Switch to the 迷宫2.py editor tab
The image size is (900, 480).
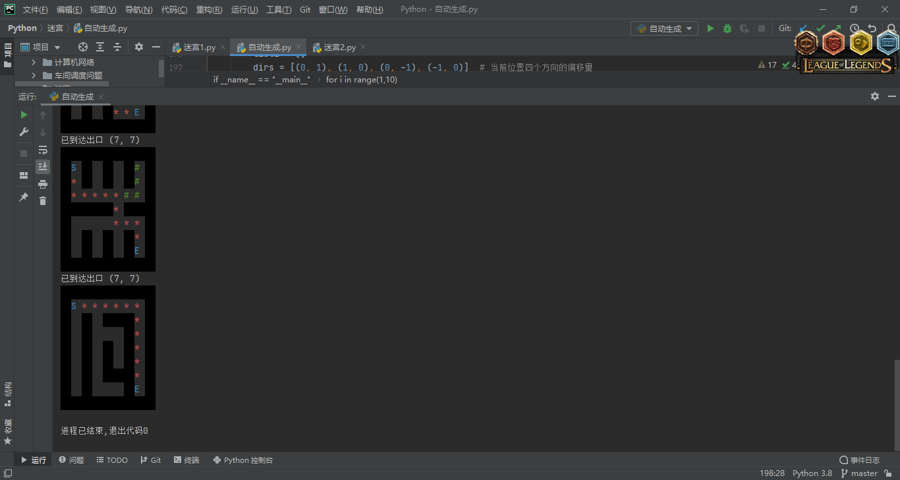(339, 47)
